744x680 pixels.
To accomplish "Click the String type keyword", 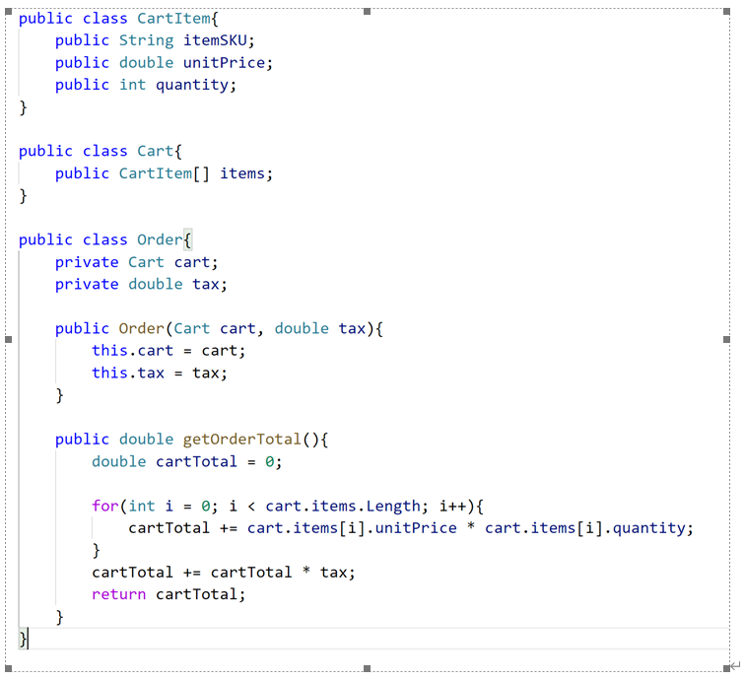I will click(146, 40).
